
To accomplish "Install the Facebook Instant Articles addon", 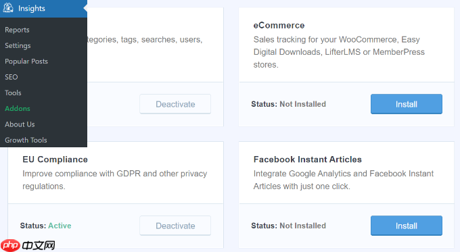I will coord(407,226).
